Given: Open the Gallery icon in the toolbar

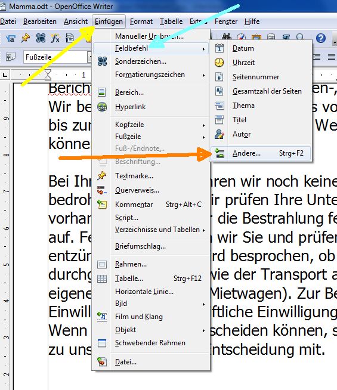Looking at the screenshot, I should (x=256, y=37).
